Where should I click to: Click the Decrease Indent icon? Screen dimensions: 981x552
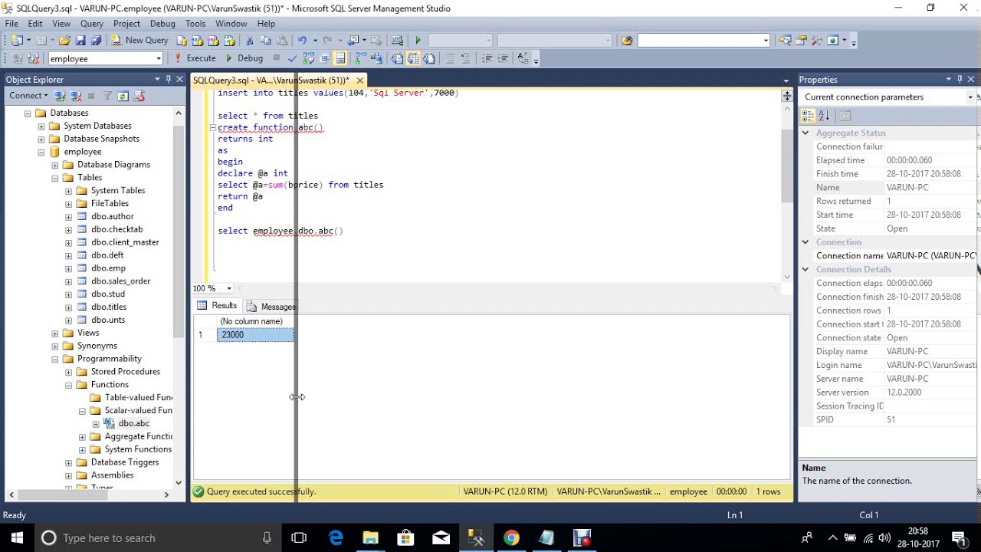coord(487,58)
